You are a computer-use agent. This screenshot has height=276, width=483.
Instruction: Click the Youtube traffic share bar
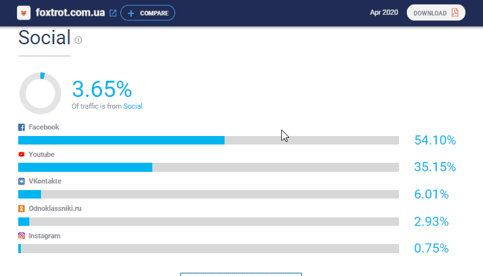[x=208, y=167]
